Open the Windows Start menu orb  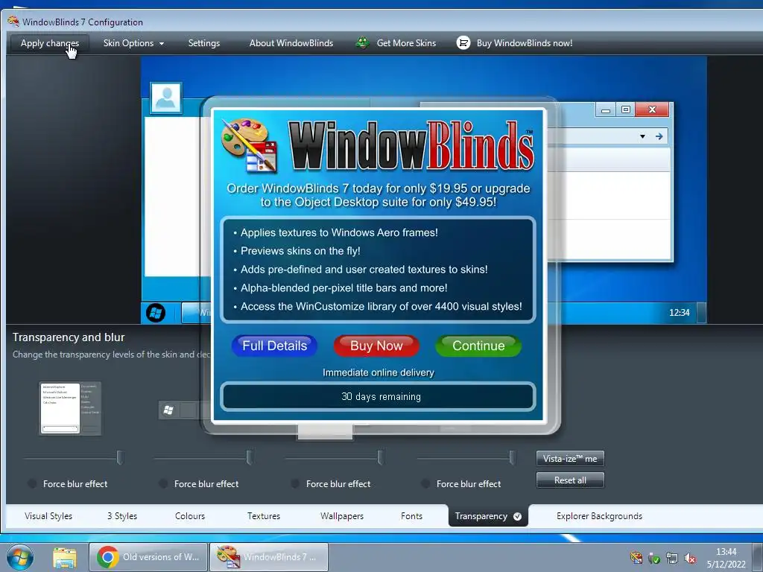(19, 557)
